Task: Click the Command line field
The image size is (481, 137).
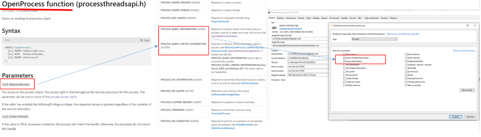Action: click(x=308, y=54)
